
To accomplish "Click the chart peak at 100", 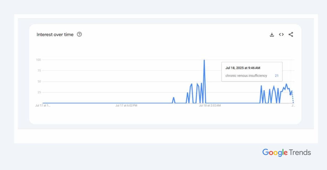I will pos(204,60).
